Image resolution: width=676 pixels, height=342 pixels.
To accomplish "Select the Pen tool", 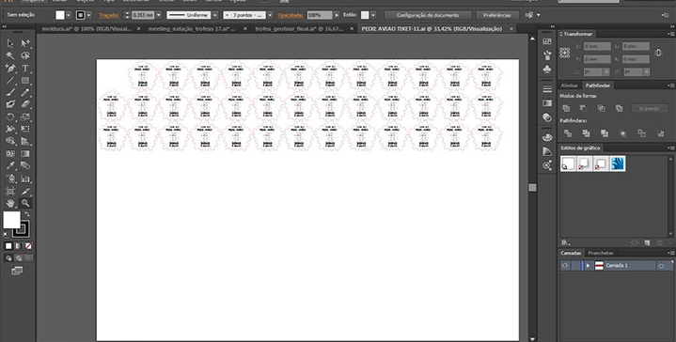I will (x=10, y=68).
